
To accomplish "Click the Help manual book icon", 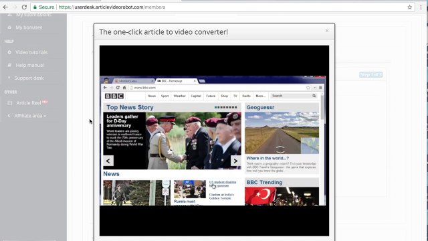I will tap(9, 65).
